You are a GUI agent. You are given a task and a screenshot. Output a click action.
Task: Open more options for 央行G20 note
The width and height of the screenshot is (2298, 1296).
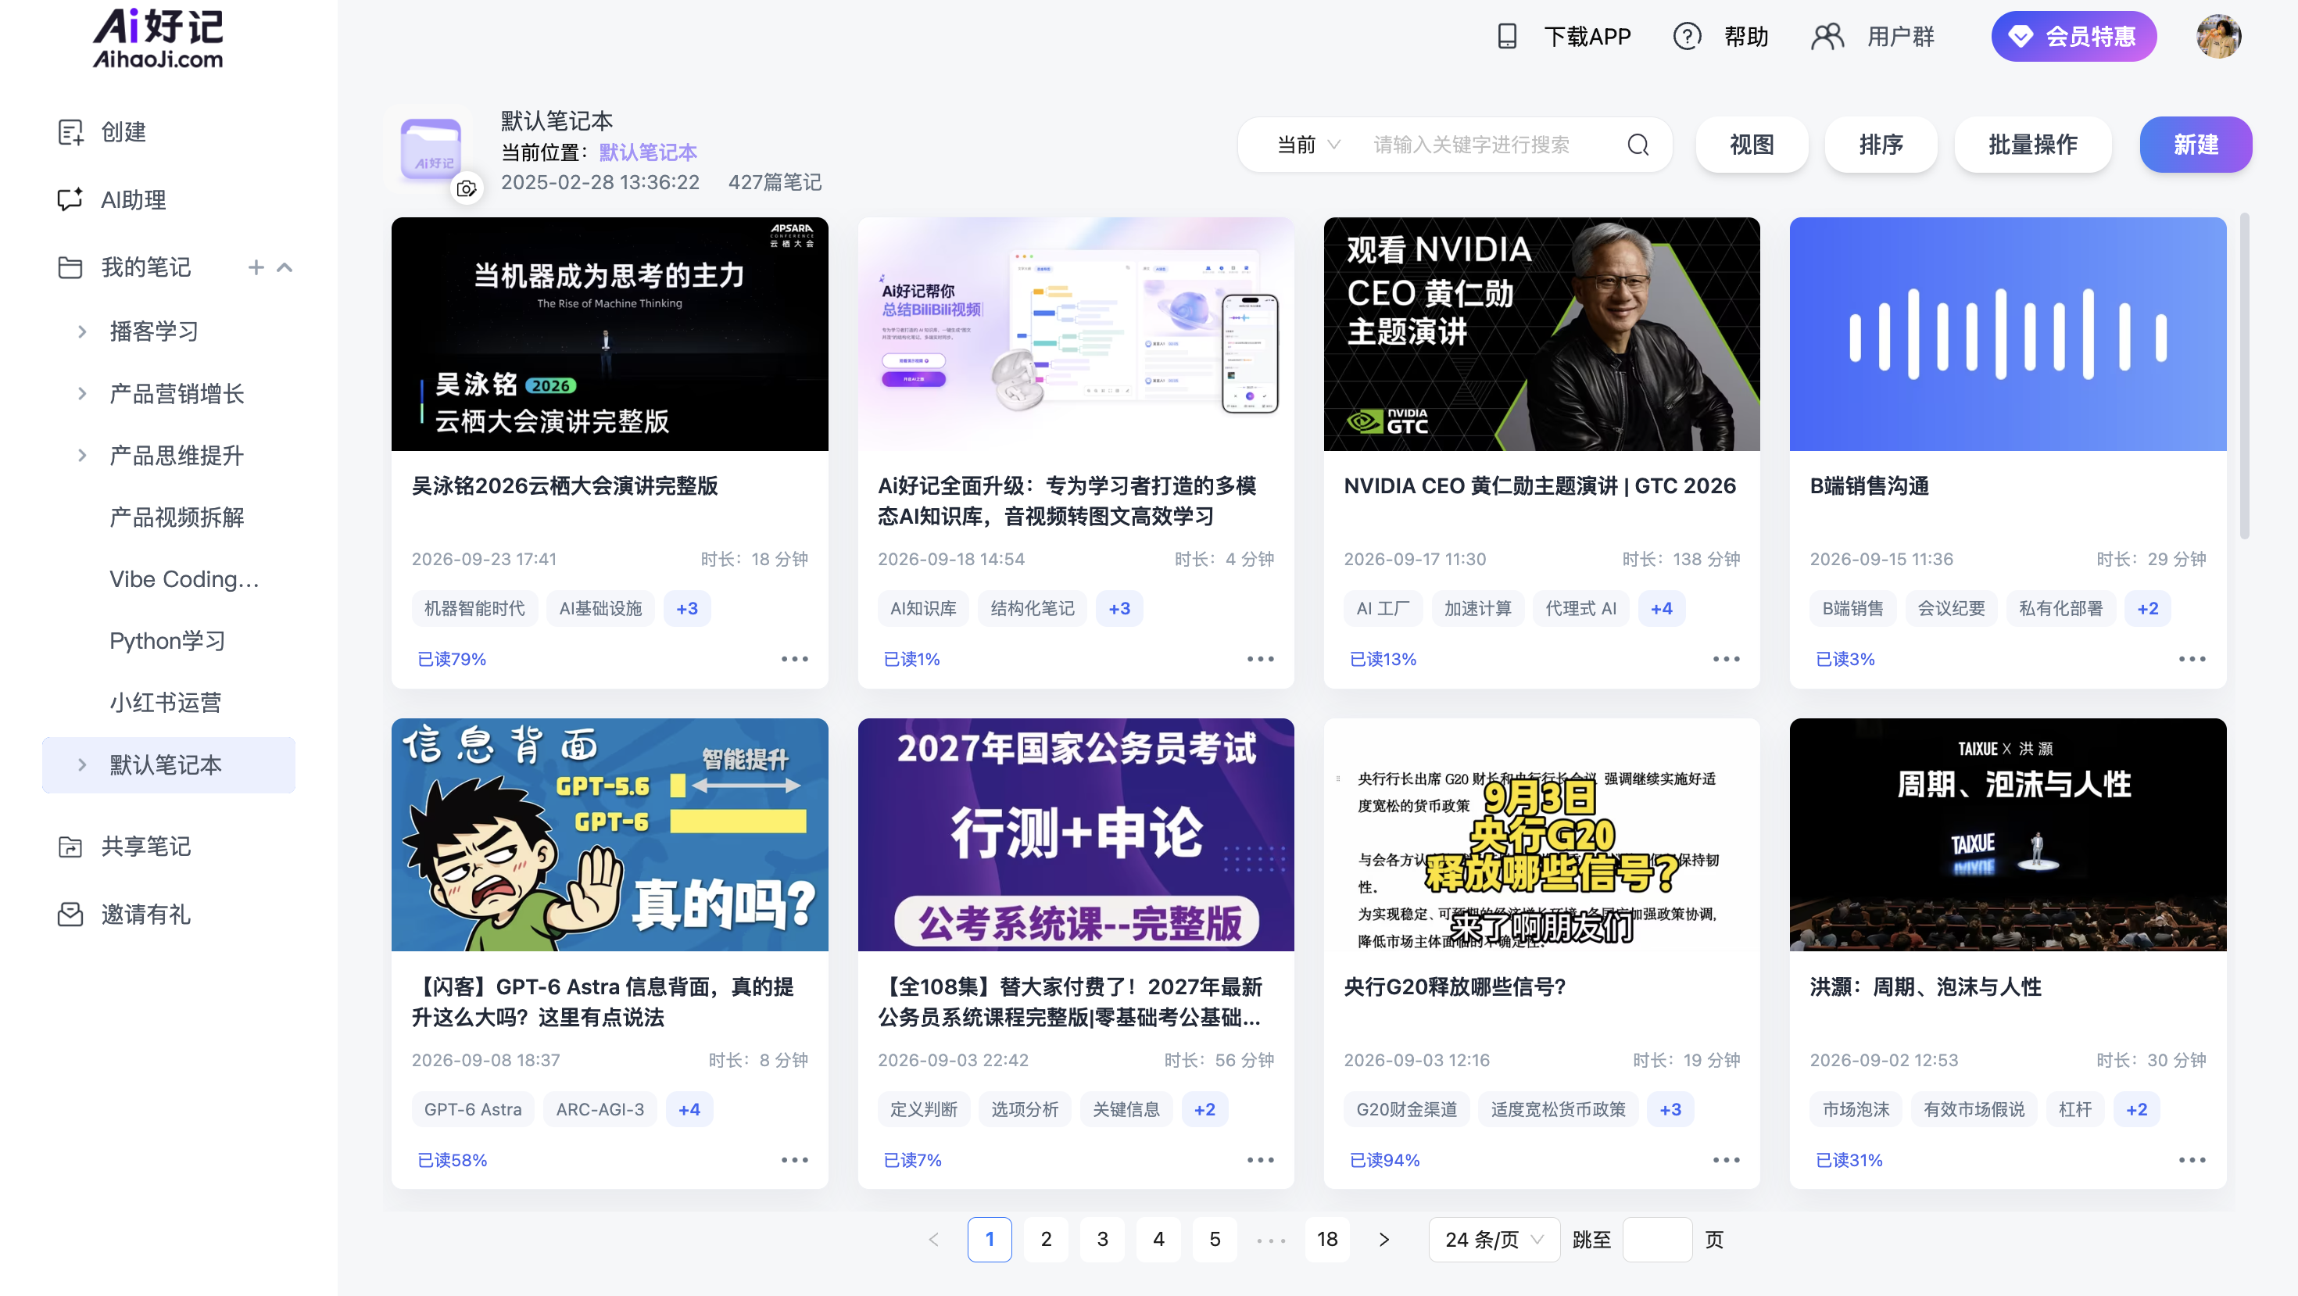(1726, 1159)
